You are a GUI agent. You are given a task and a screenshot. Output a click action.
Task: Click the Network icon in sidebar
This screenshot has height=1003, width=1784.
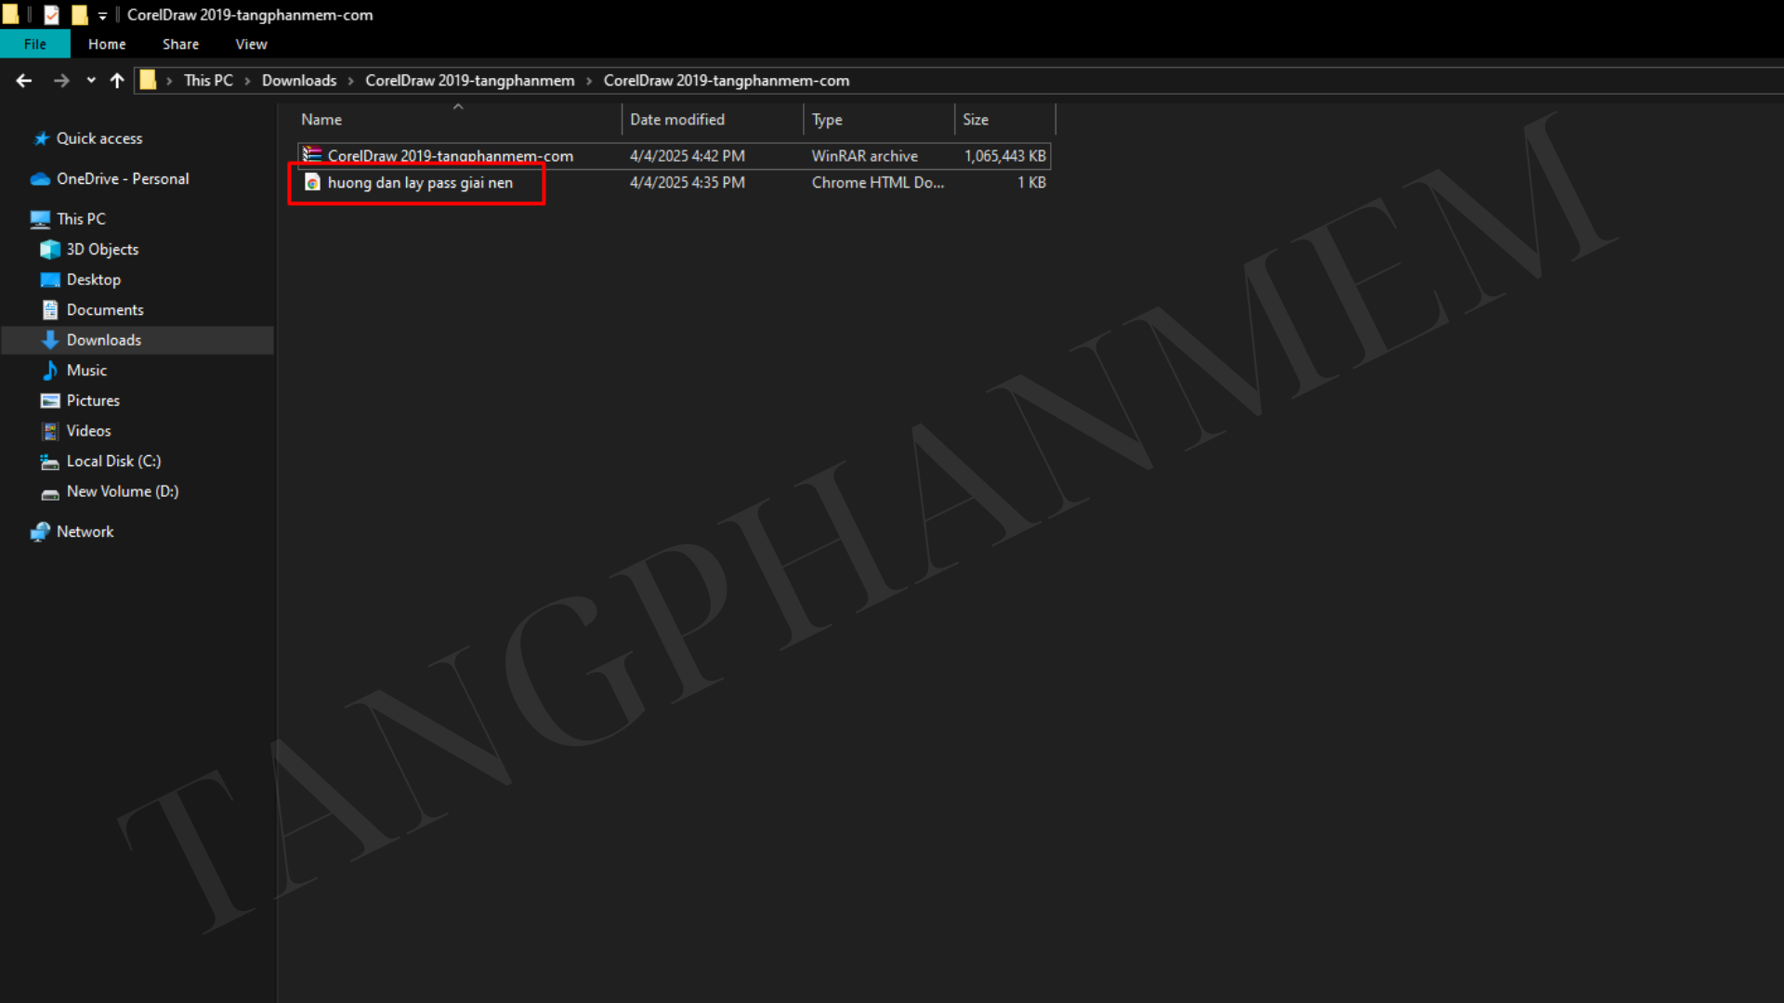(x=40, y=532)
